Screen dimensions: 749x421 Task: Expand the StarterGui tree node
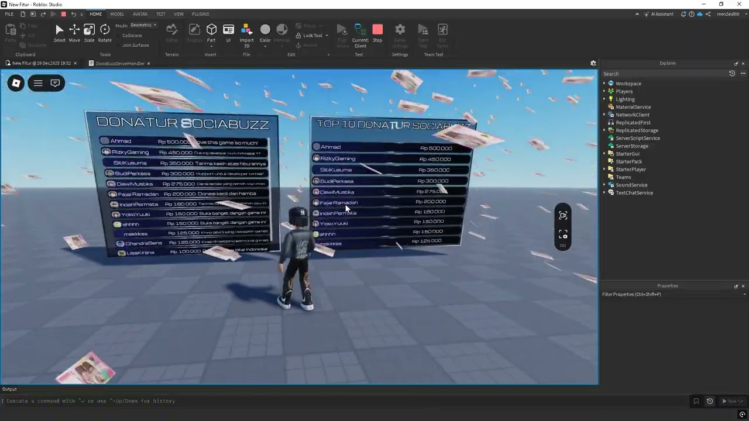(604, 154)
